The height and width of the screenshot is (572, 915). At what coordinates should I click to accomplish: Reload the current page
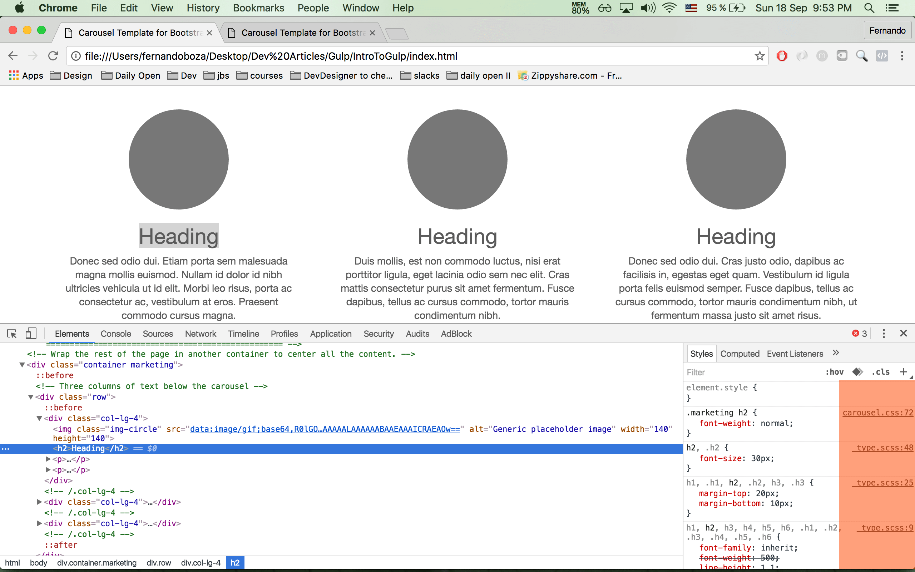pos(53,56)
